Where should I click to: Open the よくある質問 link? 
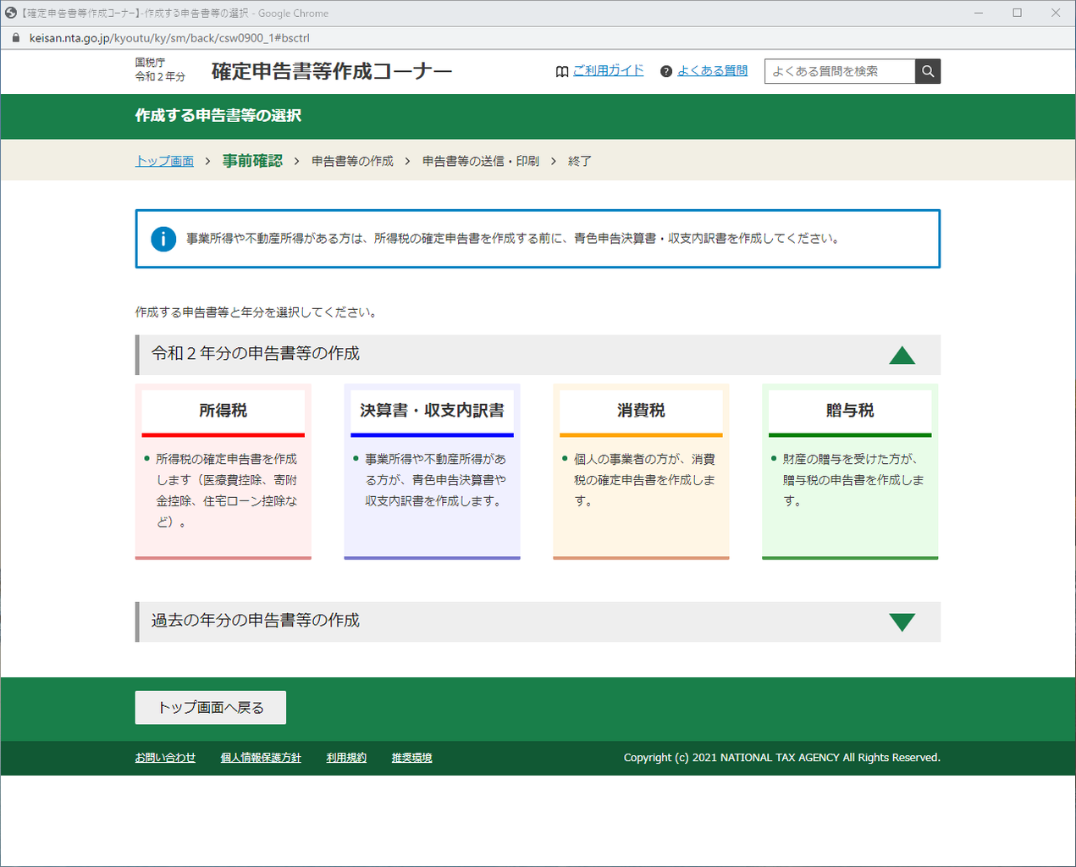pyautogui.click(x=712, y=71)
